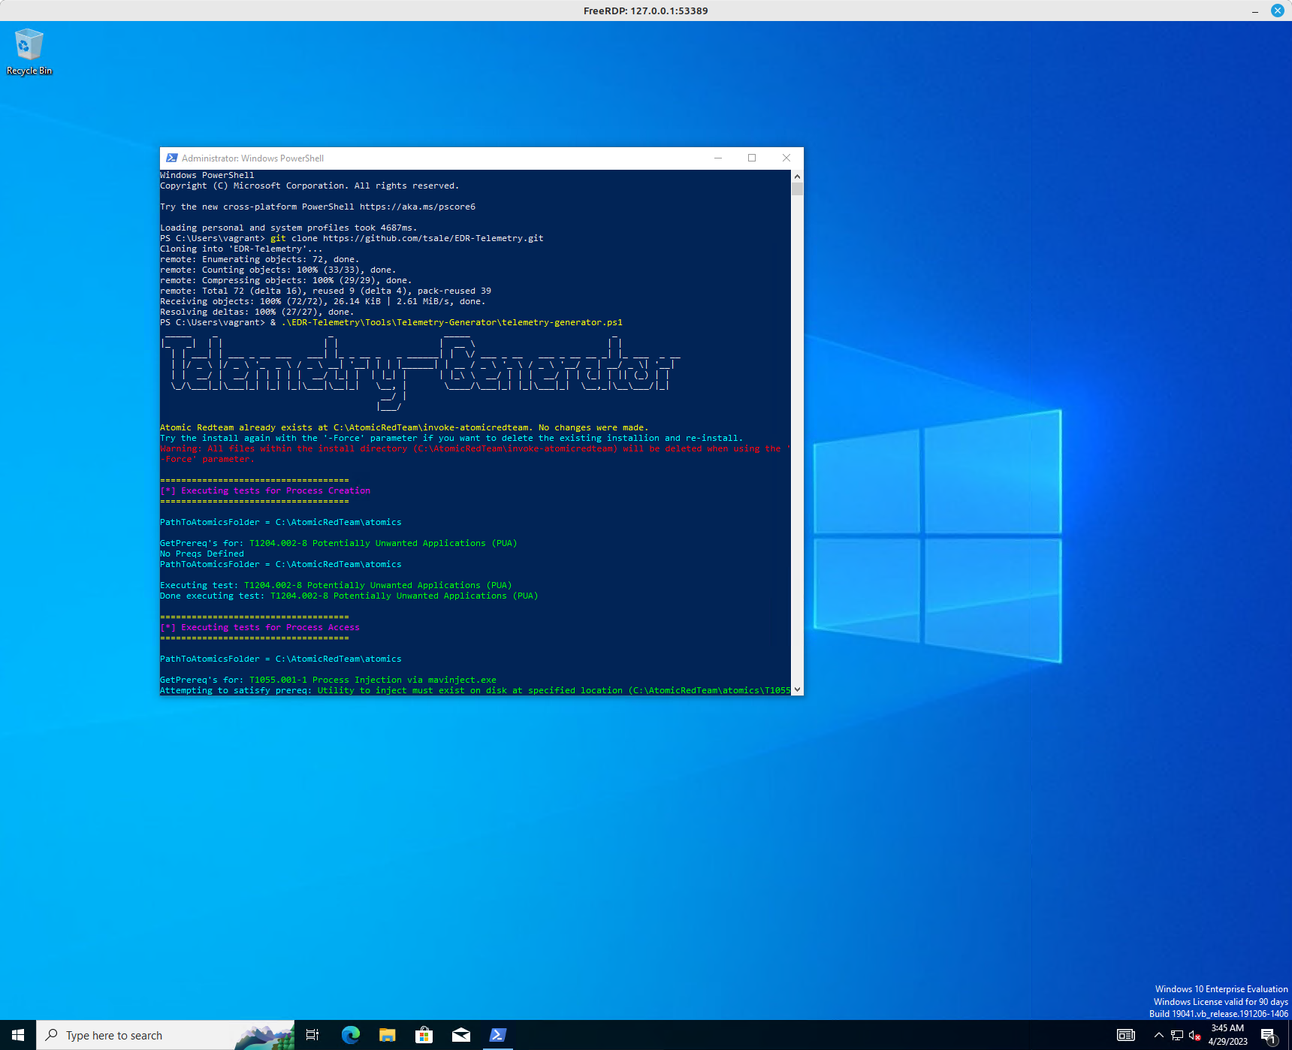Launch Microsoft Edge from the taskbar
This screenshot has height=1050, width=1292.
tap(350, 1035)
